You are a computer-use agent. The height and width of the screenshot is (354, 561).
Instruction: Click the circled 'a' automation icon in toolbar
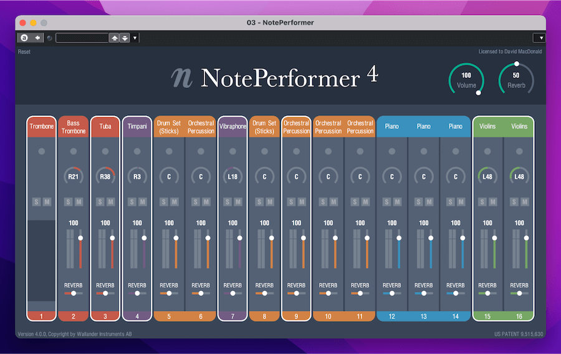[24, 37]
